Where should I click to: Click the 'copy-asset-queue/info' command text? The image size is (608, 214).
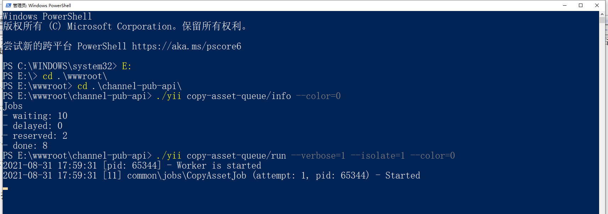239,96
